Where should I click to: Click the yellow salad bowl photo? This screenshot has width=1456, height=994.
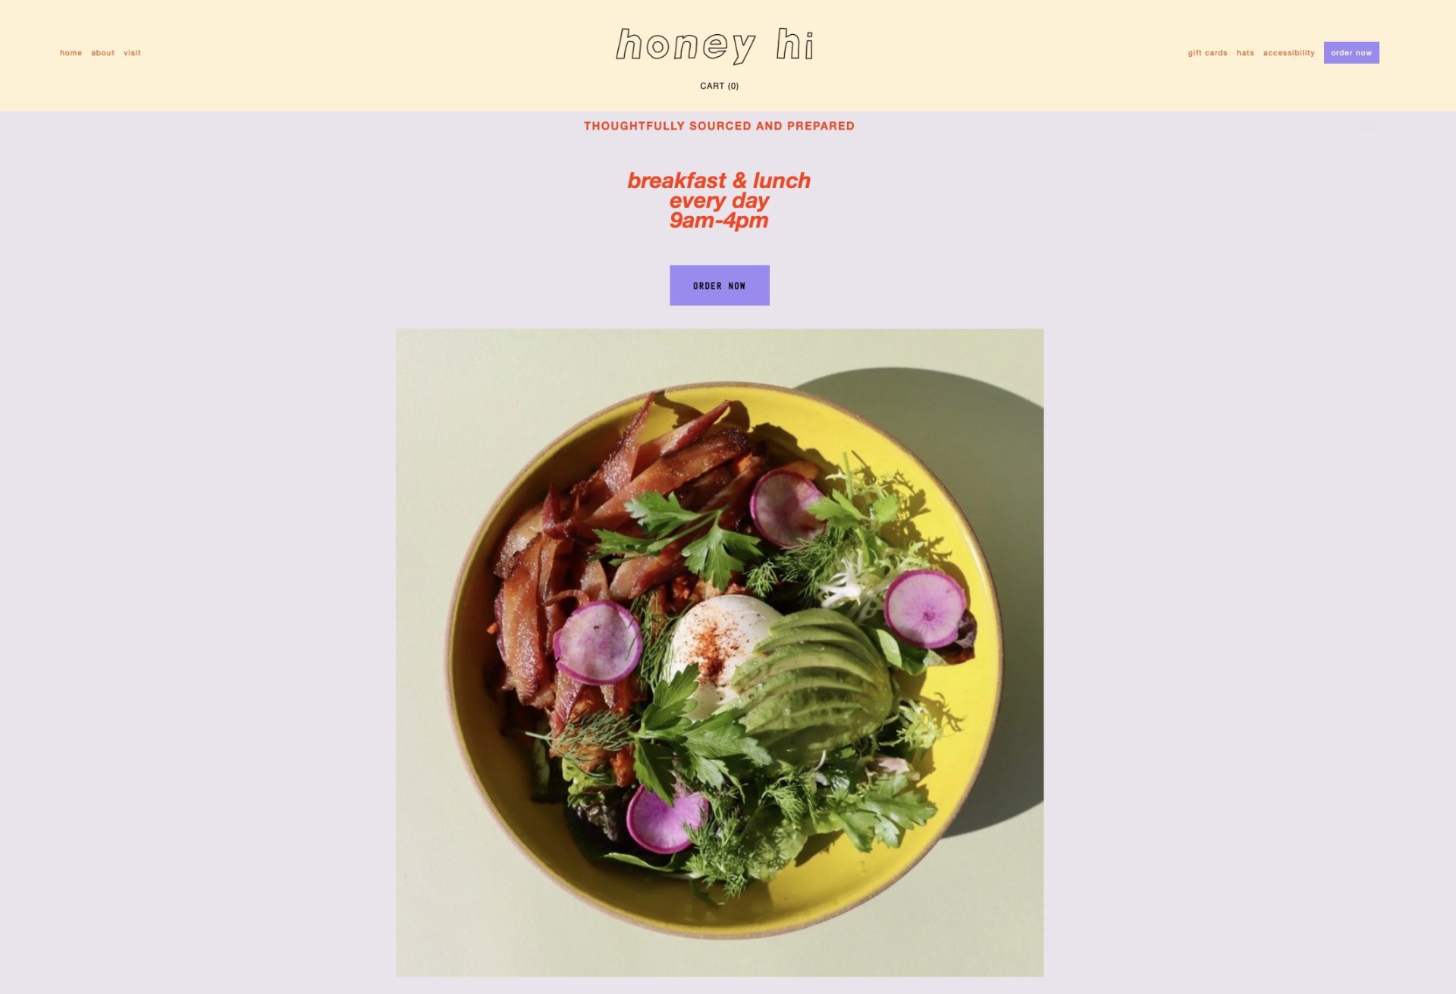click(719, 652)
